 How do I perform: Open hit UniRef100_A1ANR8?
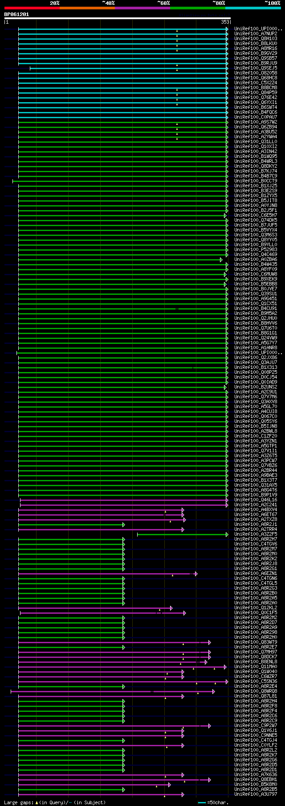coord(256,347)
